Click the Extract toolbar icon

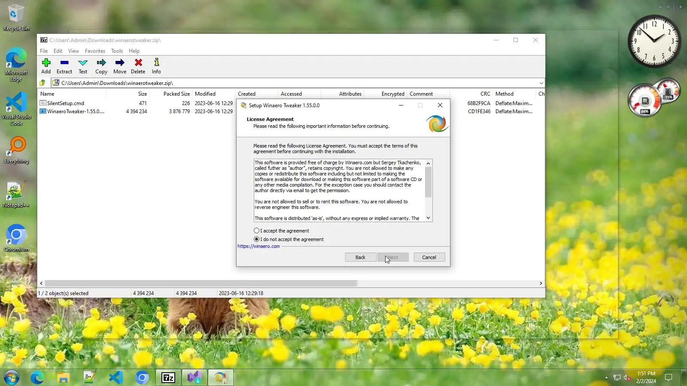click(x=64, y=66)
